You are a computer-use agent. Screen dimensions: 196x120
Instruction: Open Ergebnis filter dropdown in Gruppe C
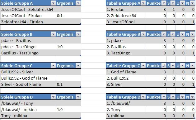click(78, 65)
